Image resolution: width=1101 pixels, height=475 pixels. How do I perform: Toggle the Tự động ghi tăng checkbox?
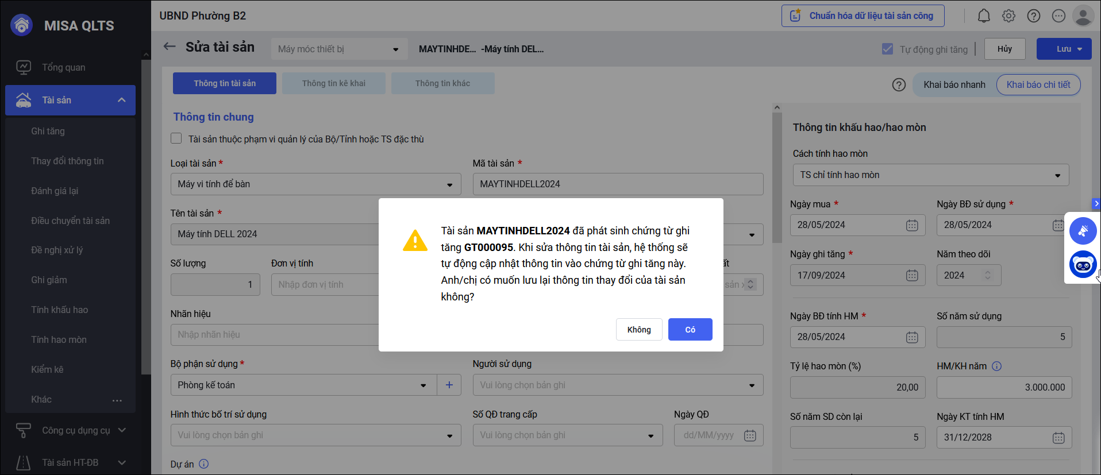887,49
